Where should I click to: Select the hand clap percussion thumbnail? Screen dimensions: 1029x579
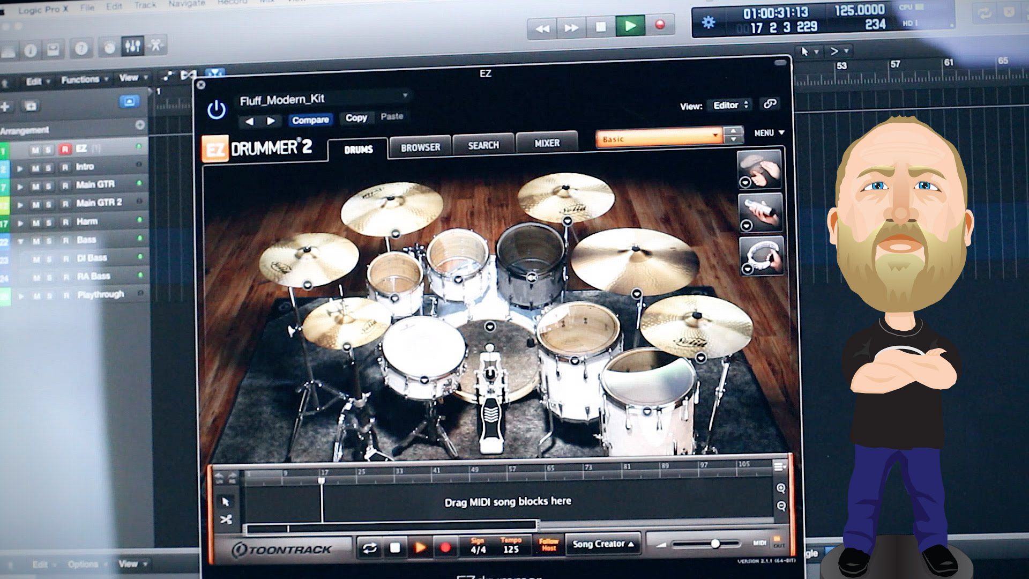759,169
